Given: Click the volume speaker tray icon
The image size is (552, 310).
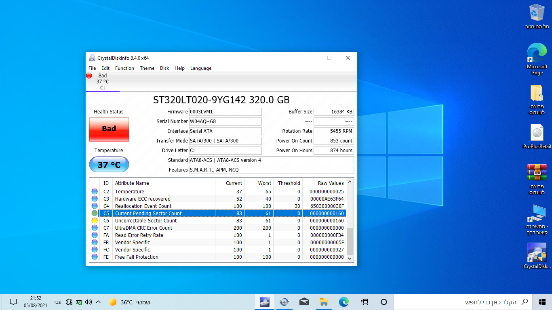Looking at the screenshot, I should (88, 302).
